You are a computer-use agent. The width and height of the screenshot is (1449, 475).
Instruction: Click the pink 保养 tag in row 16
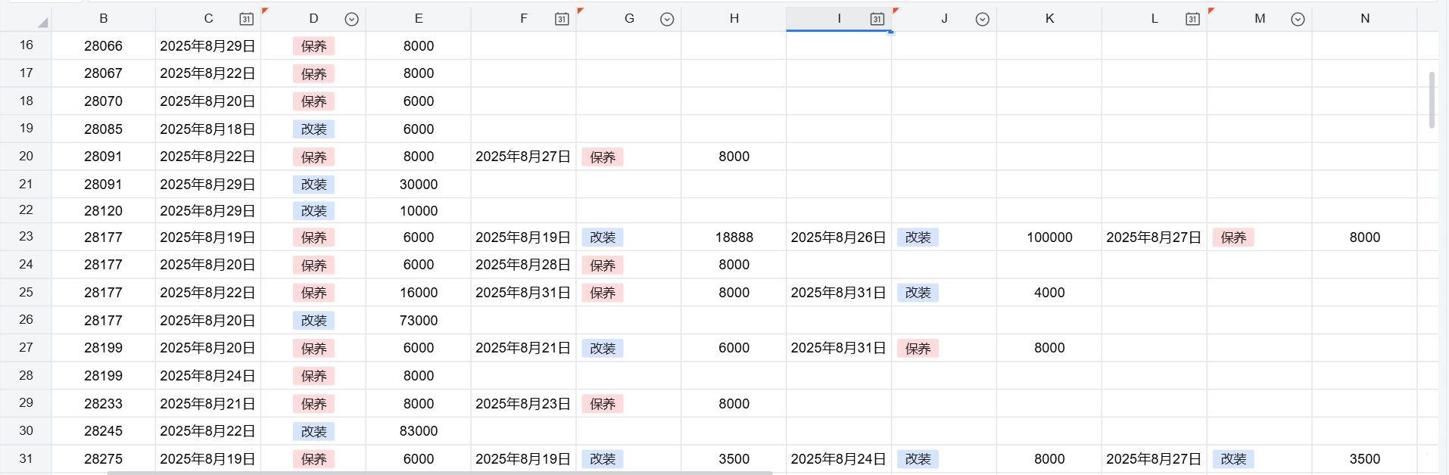tap(313, 46)
